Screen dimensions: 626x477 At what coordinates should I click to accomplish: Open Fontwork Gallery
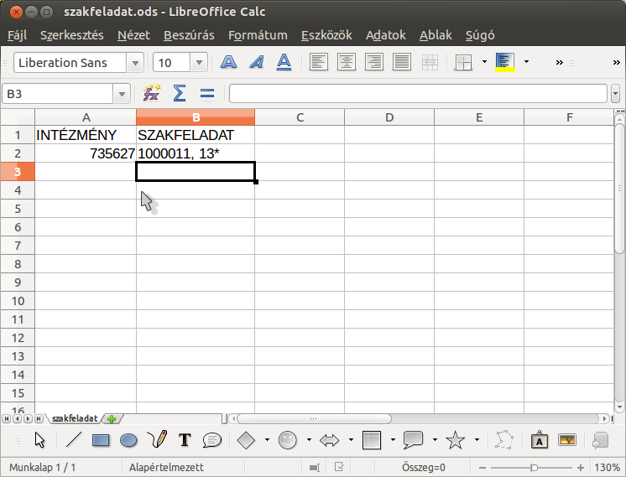pyautogui.click(x=540, y=440)
